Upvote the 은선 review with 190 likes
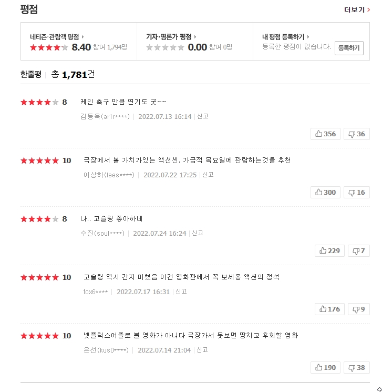Image resolution: width=382 pixels, height=392 pixels. [325, 368]
